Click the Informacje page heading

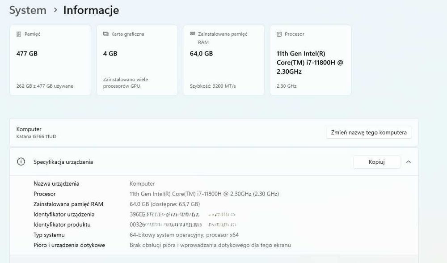pyautogui.click(x=91, y=10)
